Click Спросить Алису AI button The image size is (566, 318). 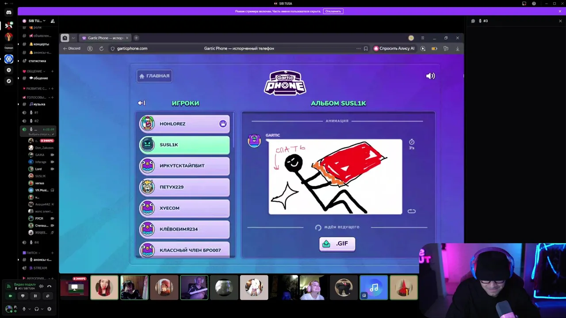[x=394, y=49]
